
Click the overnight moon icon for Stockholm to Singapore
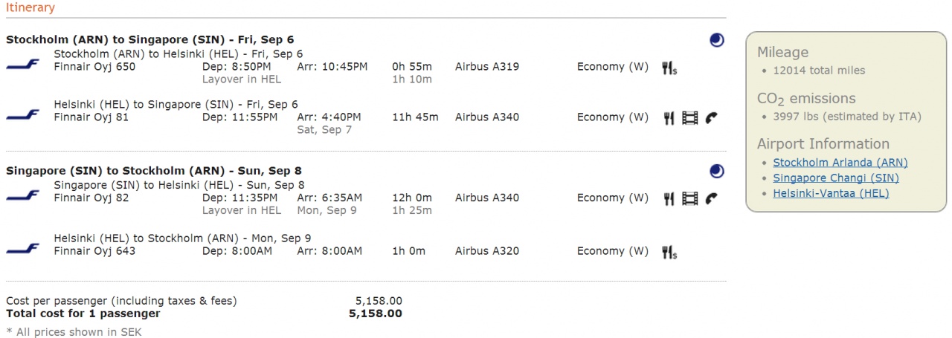pos(717,40)
